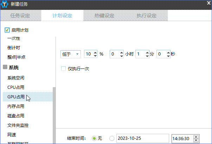Select the end date radio button

(112, 138)
